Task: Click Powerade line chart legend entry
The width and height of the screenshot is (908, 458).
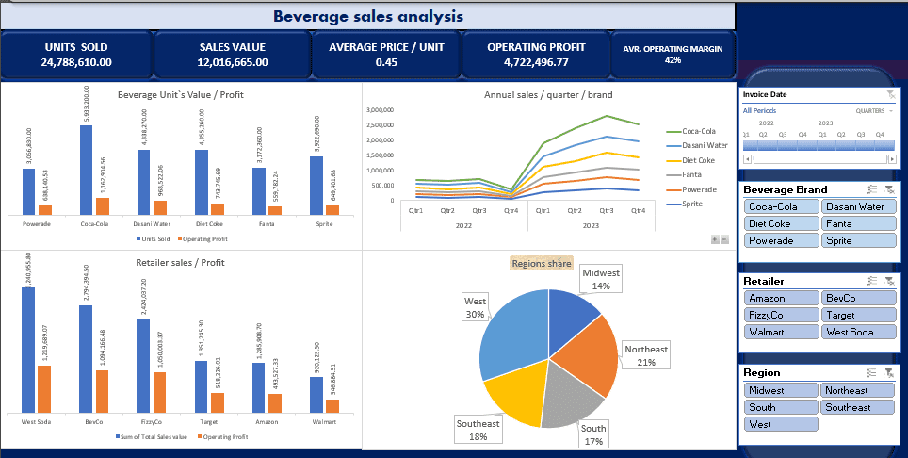Action: pos(691,190)
